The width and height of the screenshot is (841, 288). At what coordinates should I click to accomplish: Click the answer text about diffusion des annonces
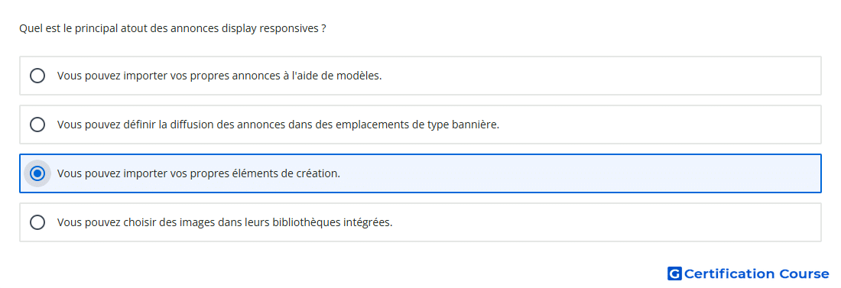pos(278,125)
